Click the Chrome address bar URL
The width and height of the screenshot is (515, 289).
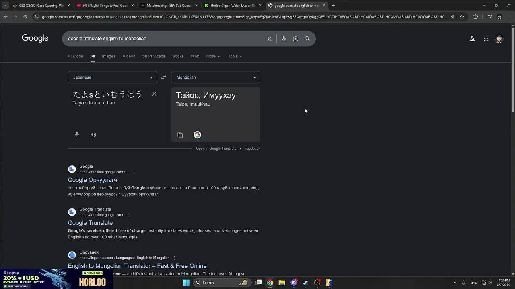244,17
